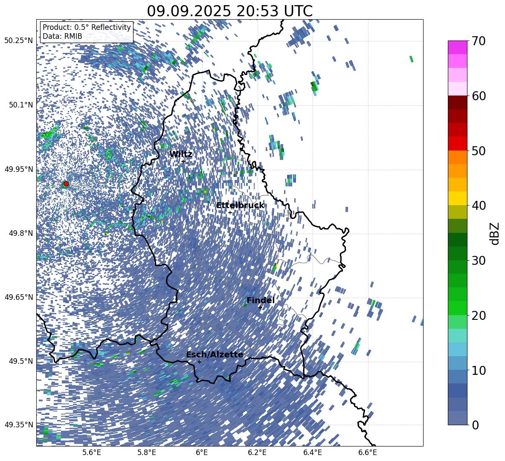The width and height of the screenshot is (505, 461).
Task: Click the 20 label on colorbar
Action: point(479,316)
